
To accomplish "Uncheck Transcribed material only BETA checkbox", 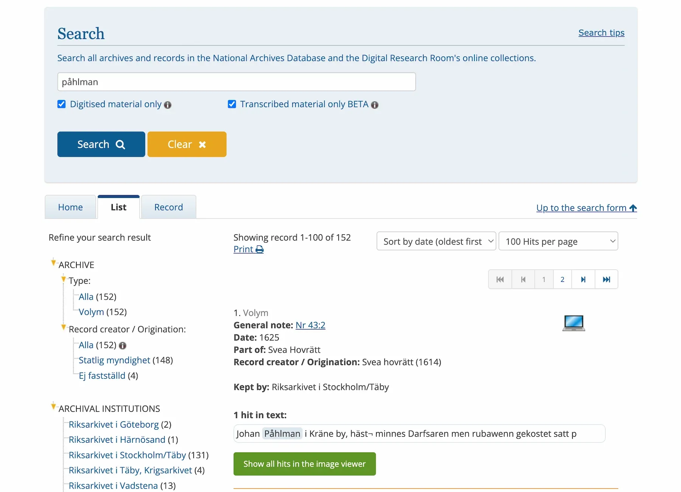I will point(232,104).
